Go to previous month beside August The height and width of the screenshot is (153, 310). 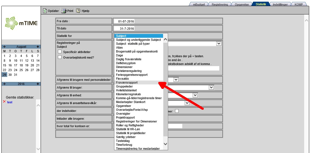tap(4, 47)
